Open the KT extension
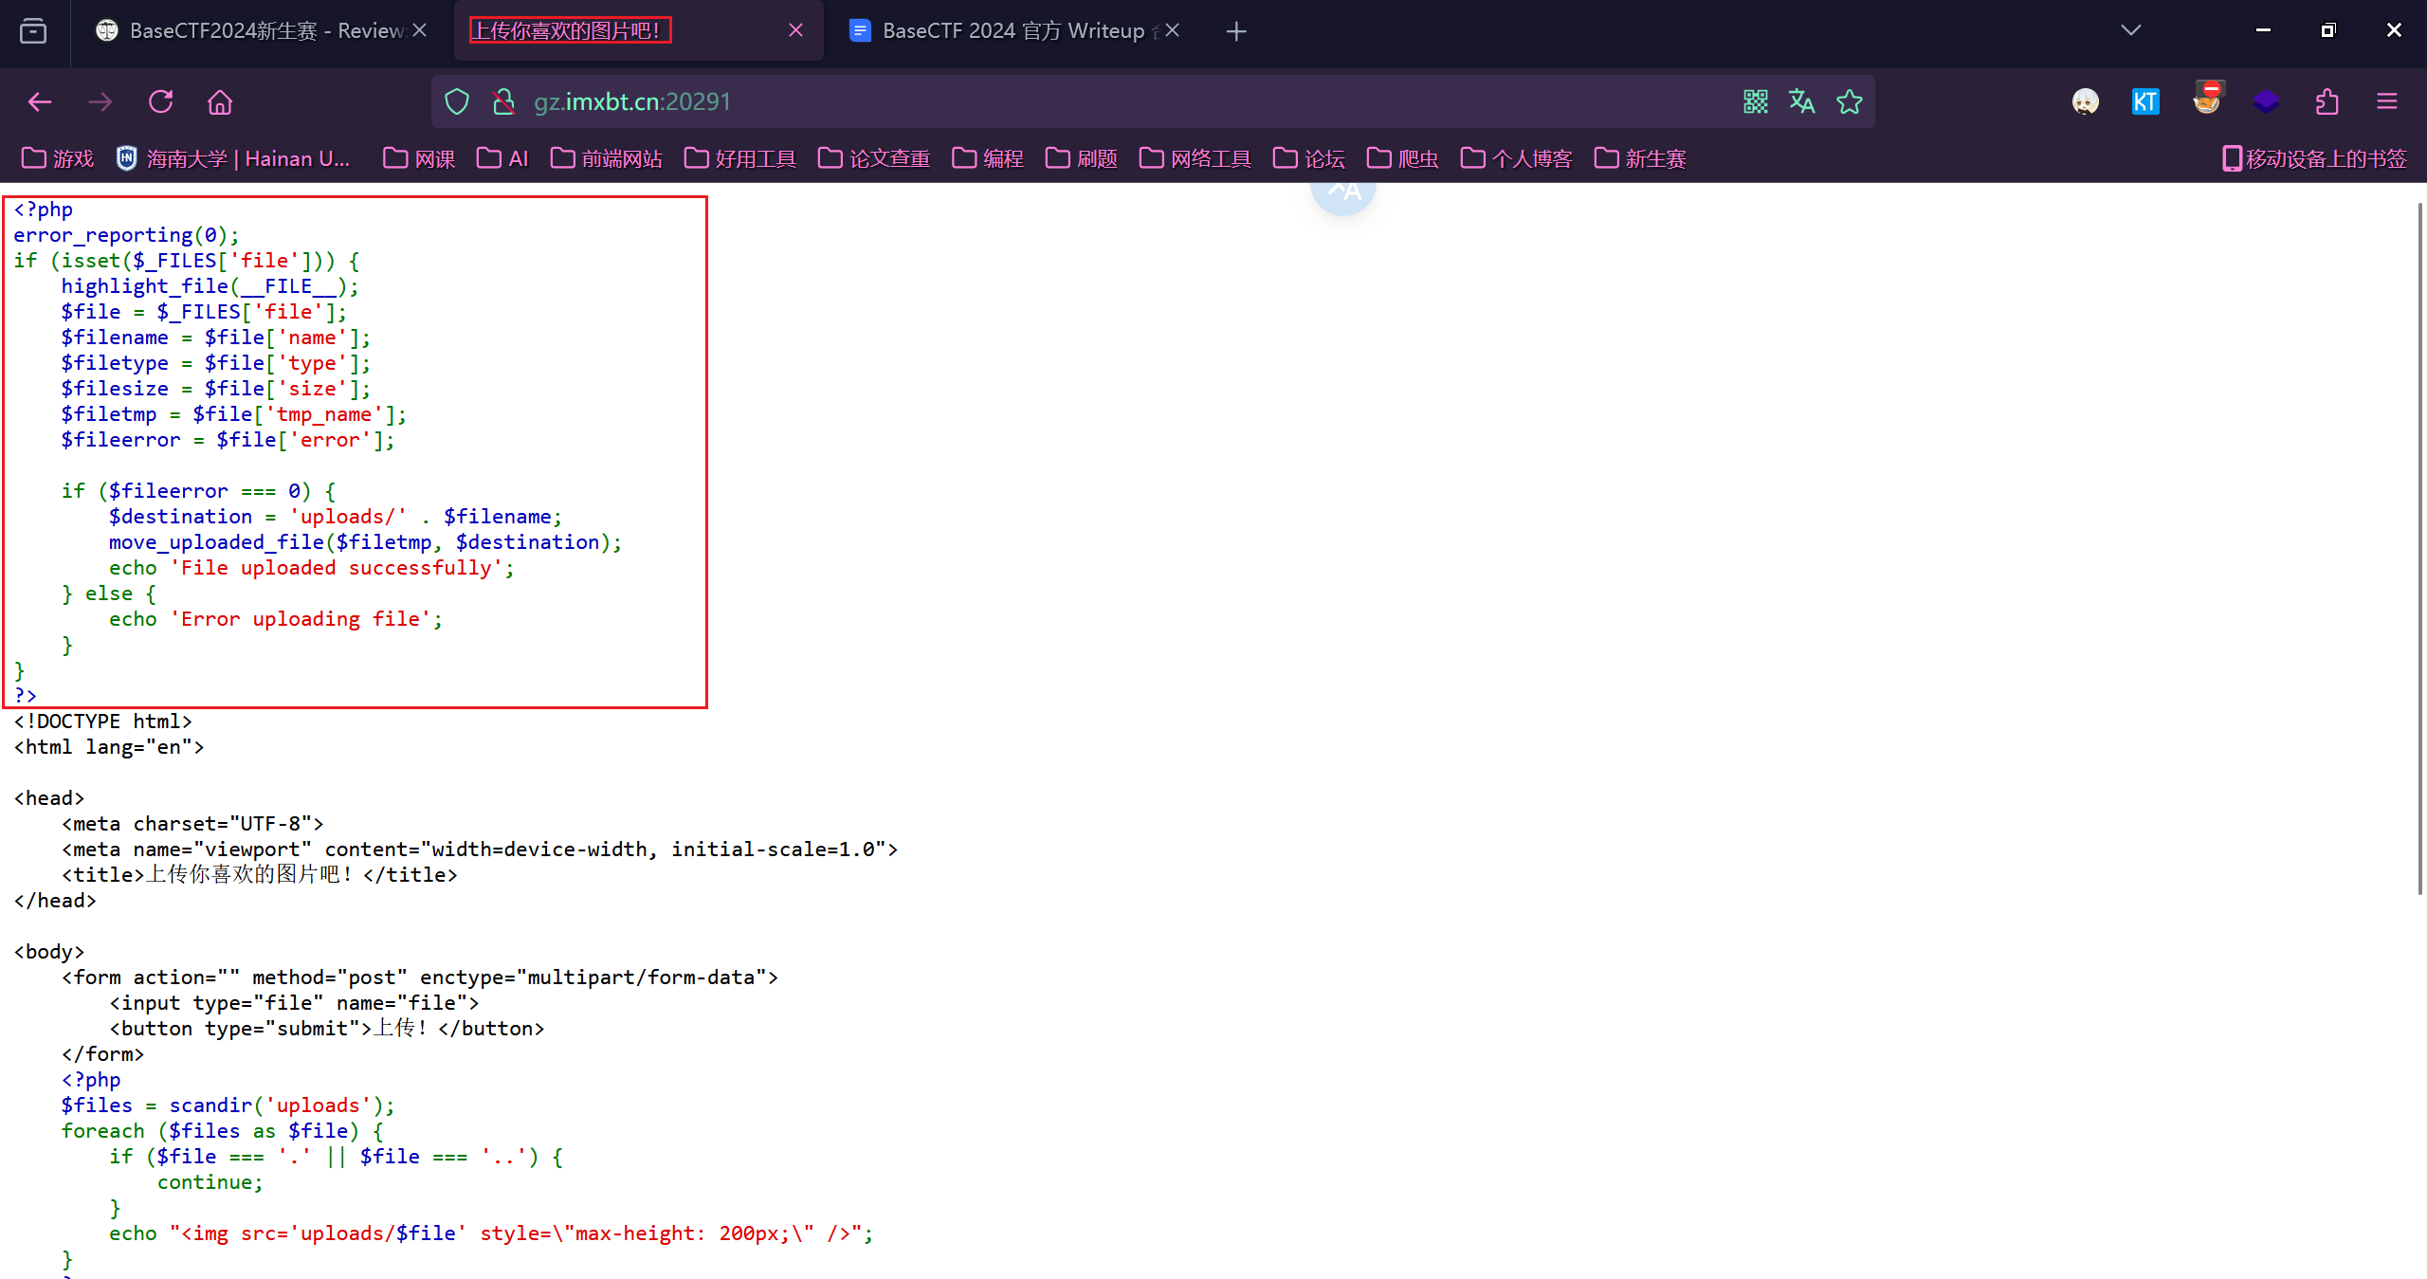The width and height of the screenshot is (2427, 1279). point(2145,101)
